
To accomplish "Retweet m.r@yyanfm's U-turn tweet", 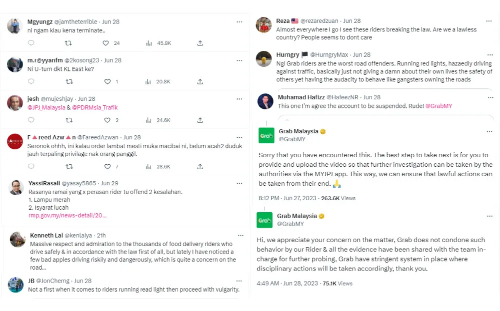I will click(69, 82).
